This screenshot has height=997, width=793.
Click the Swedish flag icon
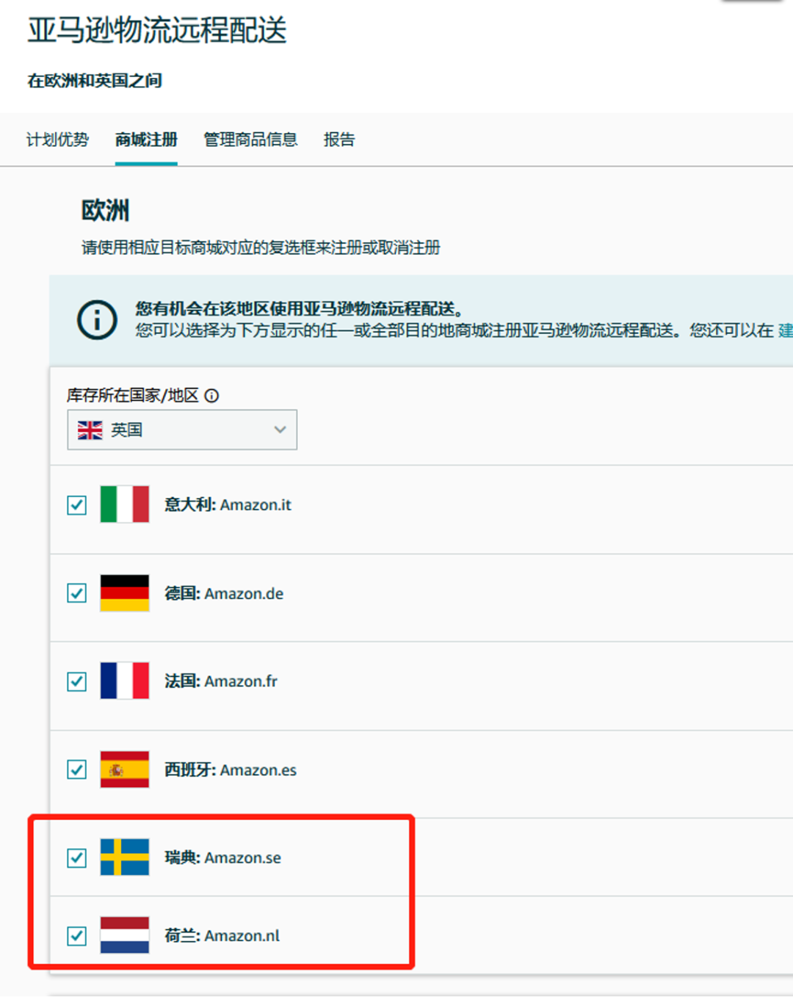click(x=125, y=858)
